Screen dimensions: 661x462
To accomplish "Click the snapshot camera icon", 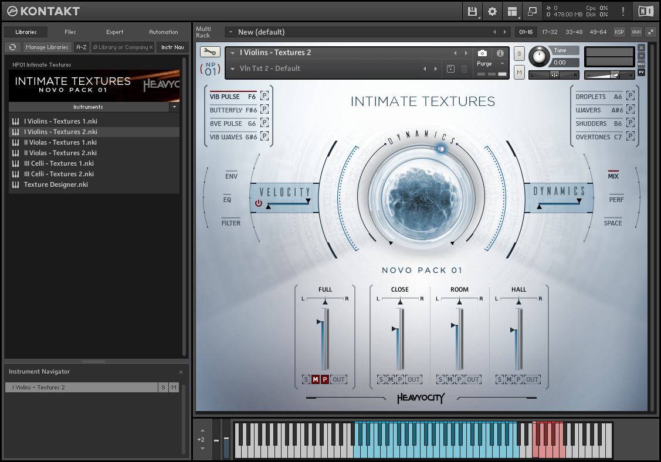I will (x=482, y=53).
